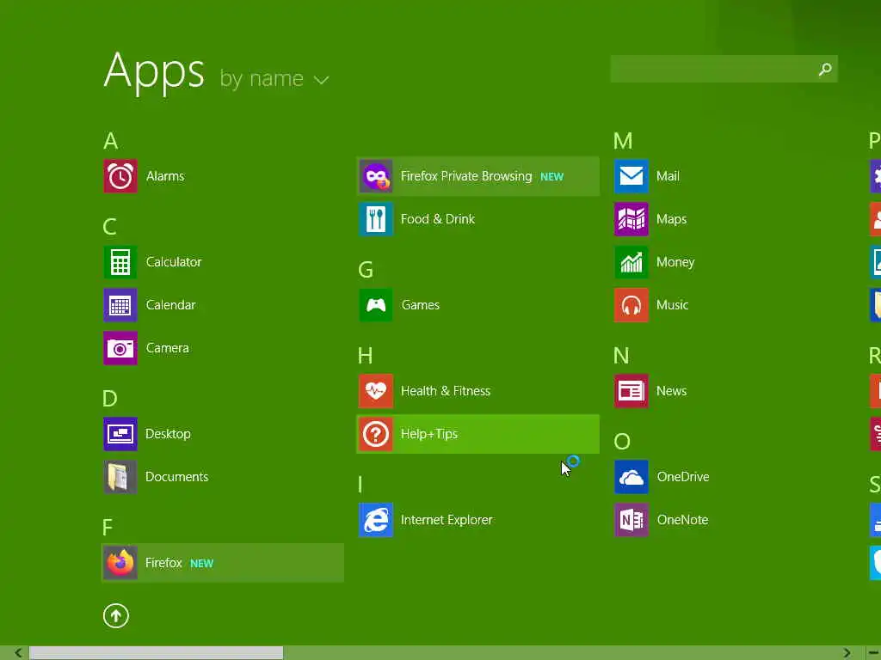881x660 pixels.
Task: Click the 'Calculator' label text
Action: click(174, 262)
